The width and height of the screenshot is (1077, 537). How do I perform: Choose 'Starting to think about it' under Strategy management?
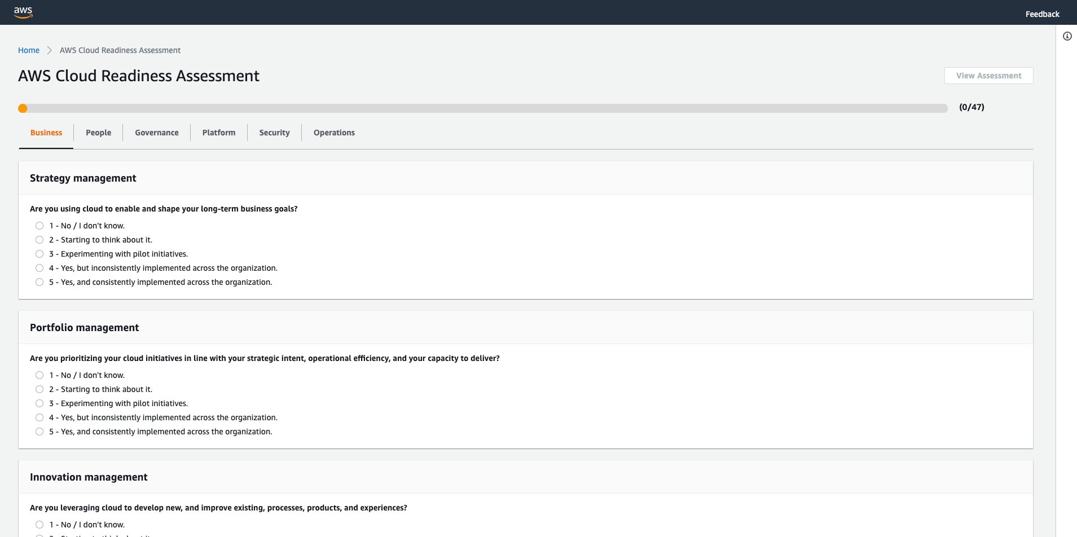click(39, 240)
